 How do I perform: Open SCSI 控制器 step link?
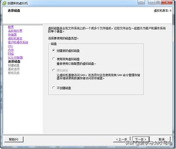point(15,58)
